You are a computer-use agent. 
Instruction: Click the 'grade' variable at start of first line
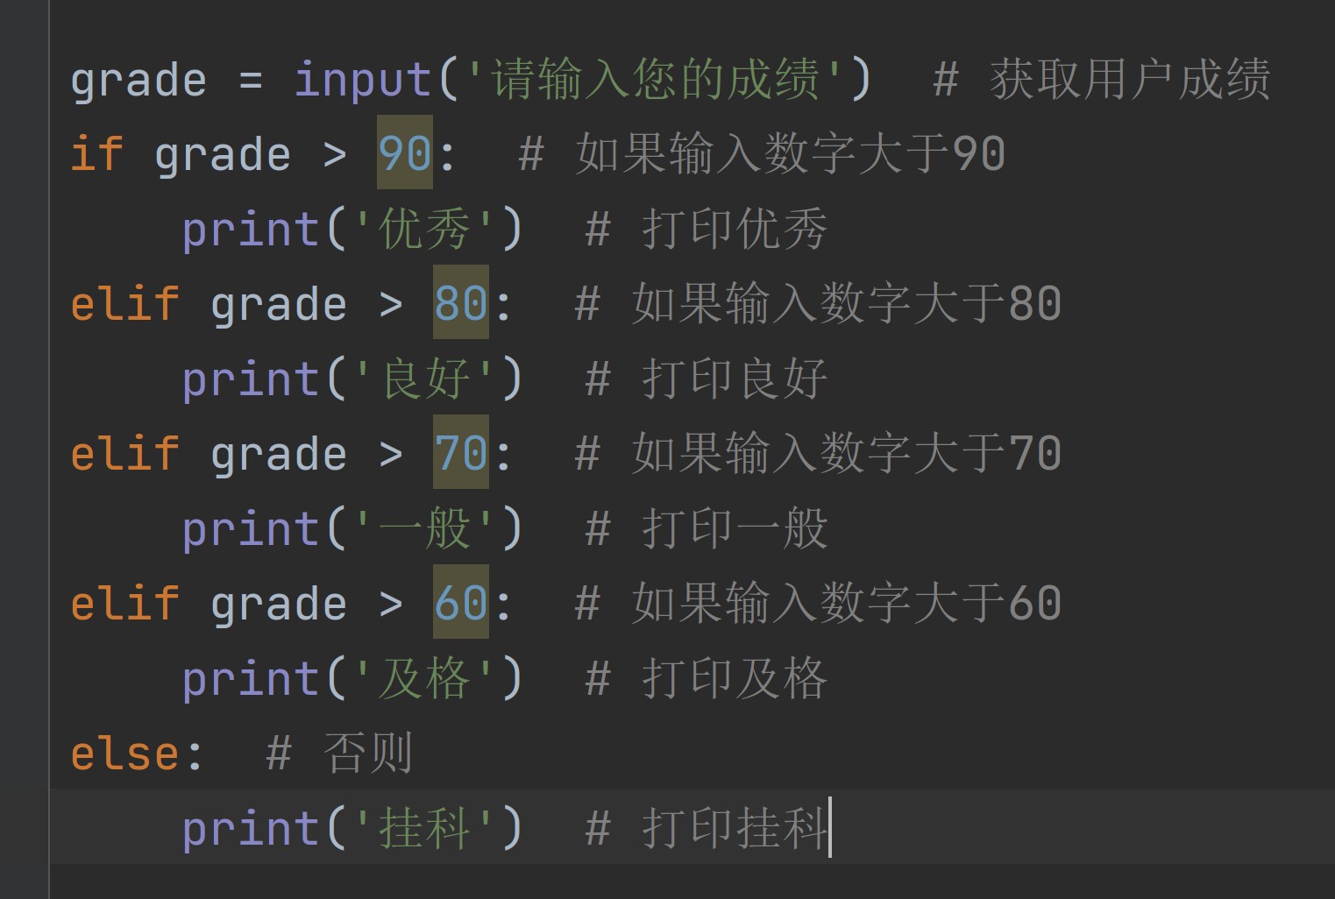tap(138, 81)
